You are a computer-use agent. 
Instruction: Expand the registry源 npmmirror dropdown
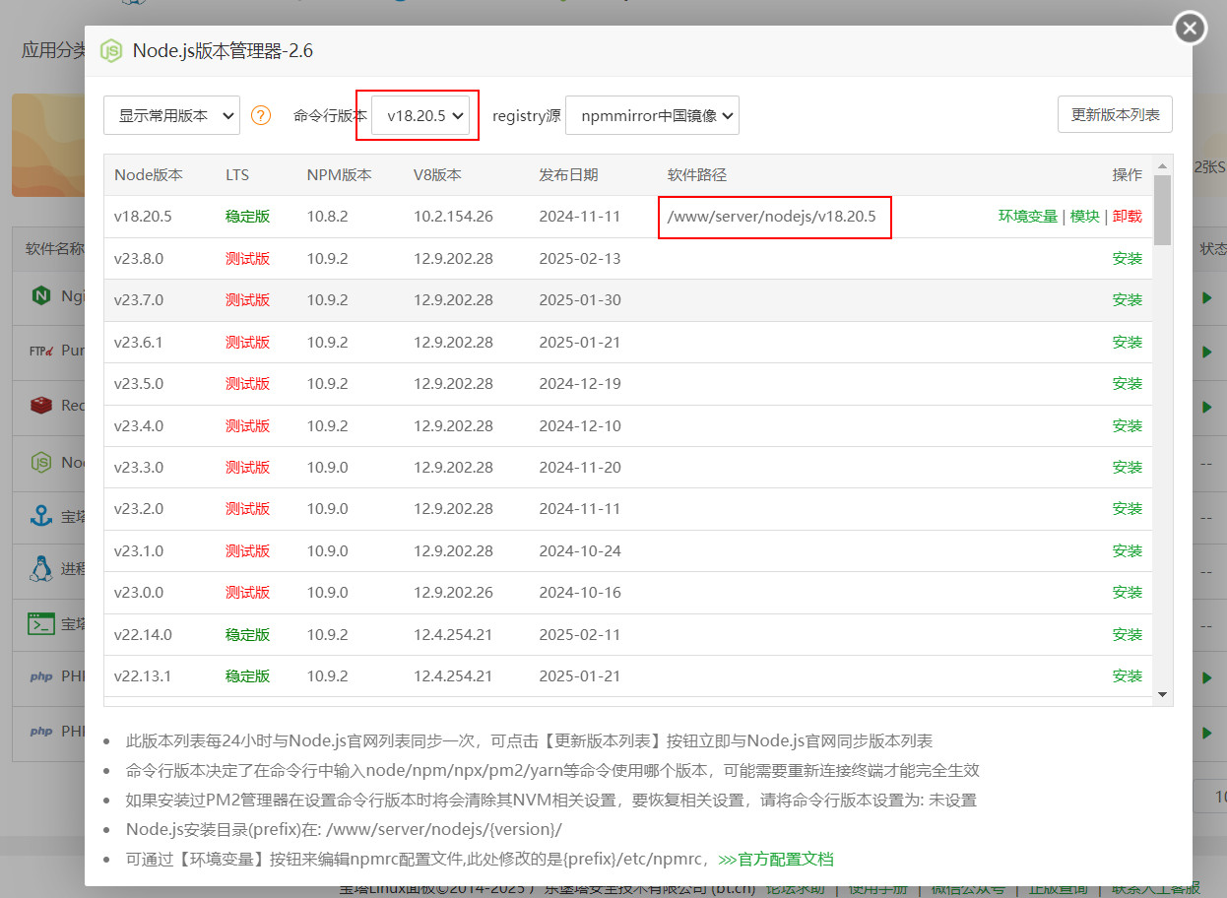[652, 115]
